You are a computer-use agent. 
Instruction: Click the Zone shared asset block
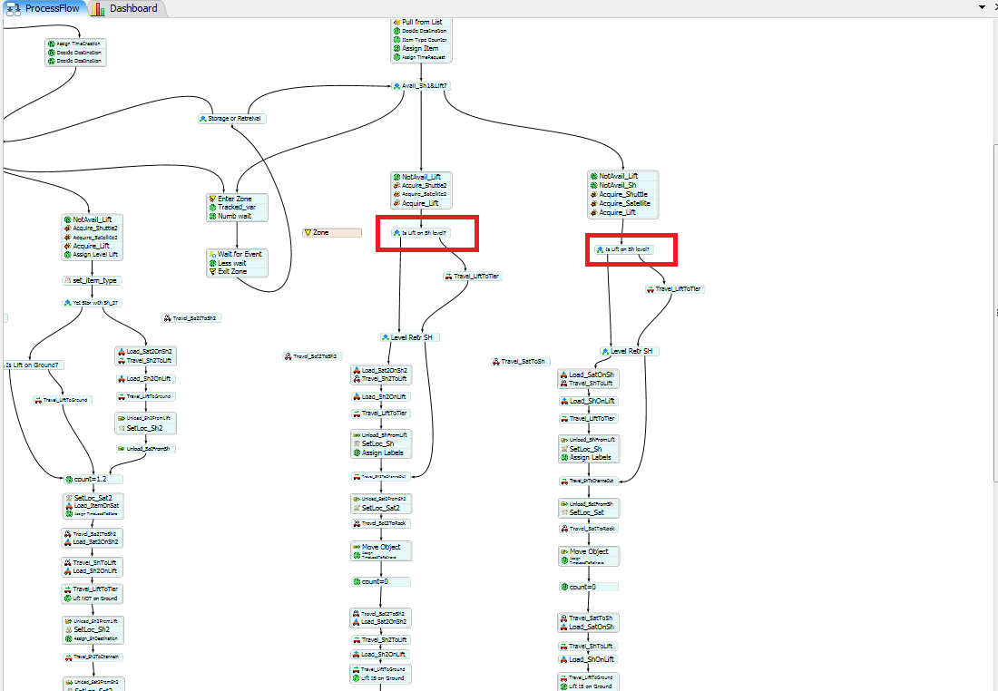tap(332, 233)
